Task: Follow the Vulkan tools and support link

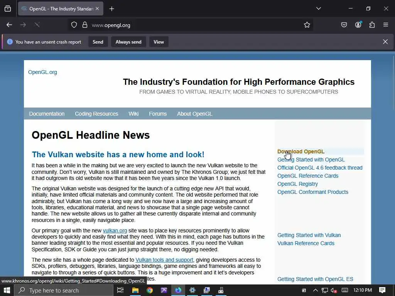Action: [164, 260]
